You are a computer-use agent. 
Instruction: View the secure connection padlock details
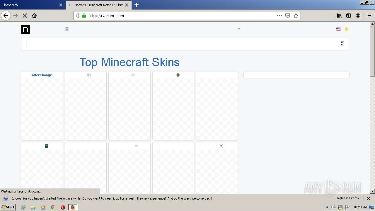tap(84, 16)
